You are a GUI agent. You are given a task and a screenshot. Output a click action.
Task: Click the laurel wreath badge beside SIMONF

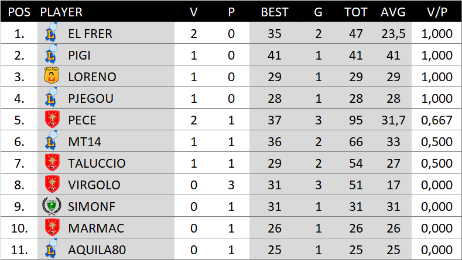pyautogui.click(x=52, y=206)
